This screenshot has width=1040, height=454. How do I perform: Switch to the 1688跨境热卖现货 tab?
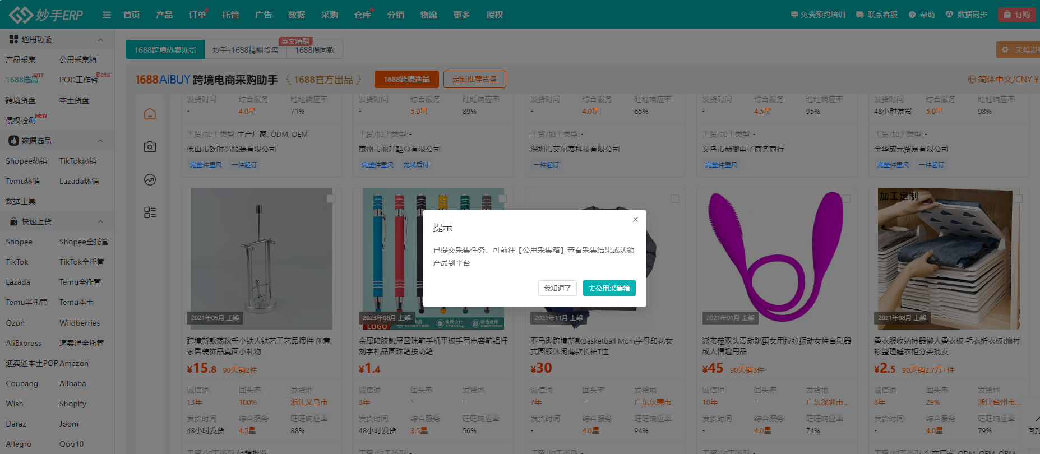click(165, 49)
